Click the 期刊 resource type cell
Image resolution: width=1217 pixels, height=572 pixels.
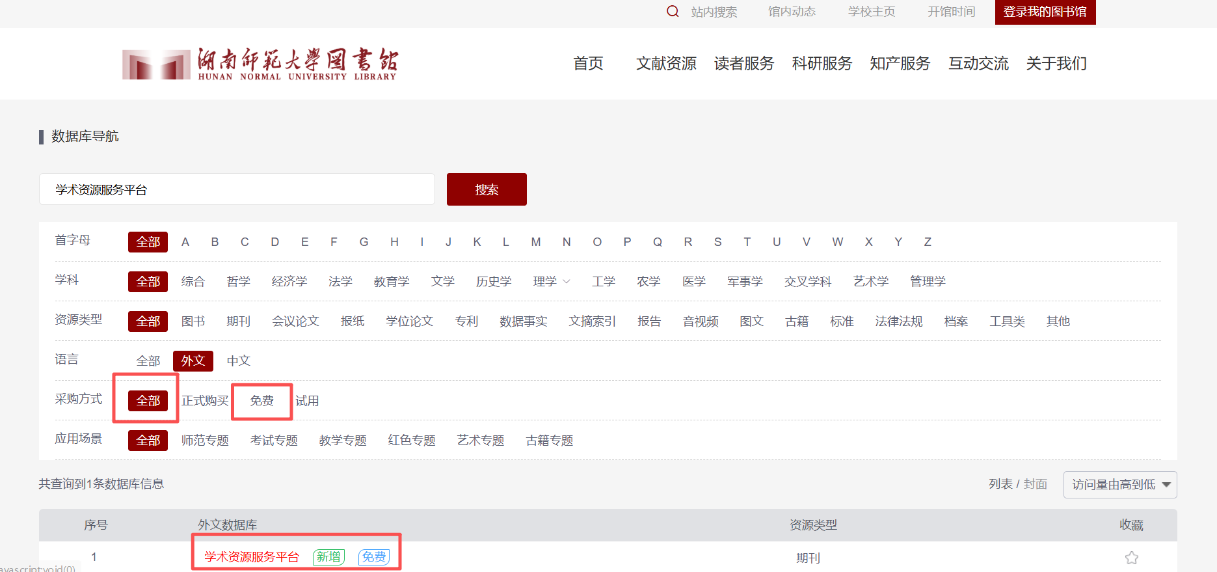pyautogui.click(x=809, y=558)
